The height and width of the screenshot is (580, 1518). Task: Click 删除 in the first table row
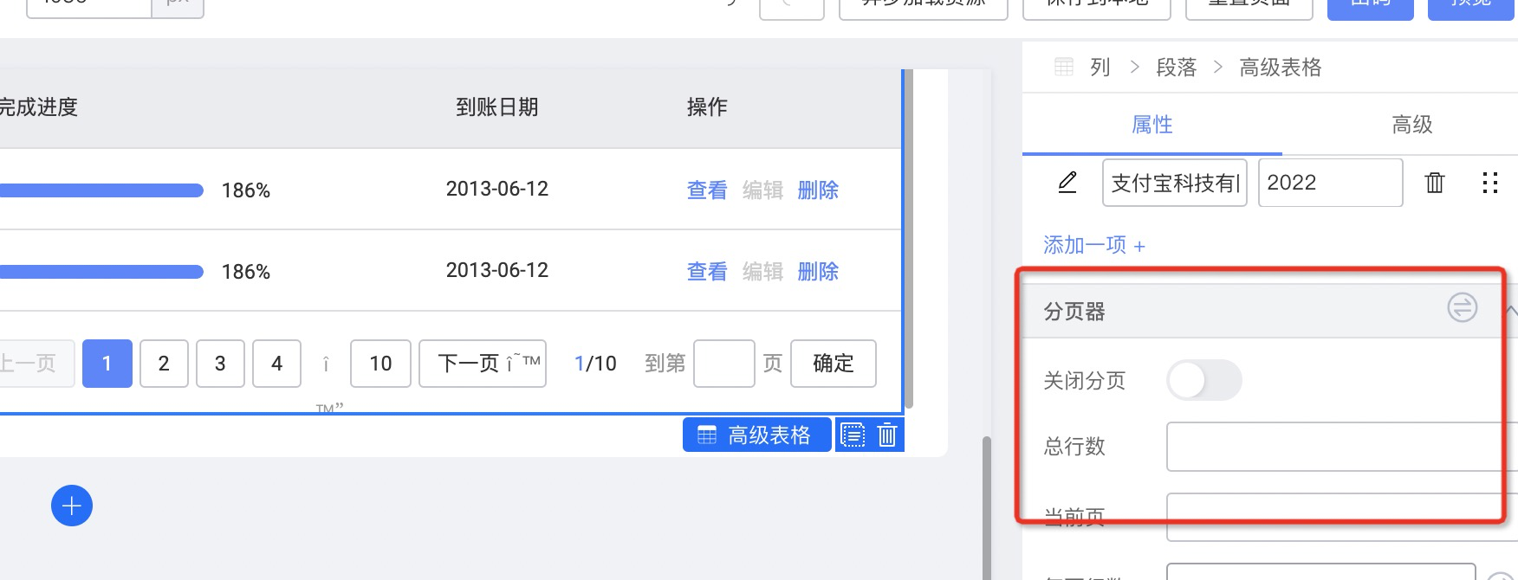point(818,190)
